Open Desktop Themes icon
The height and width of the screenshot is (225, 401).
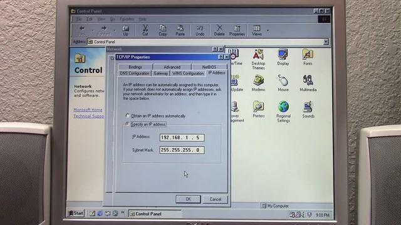click(x=258, y=59)
